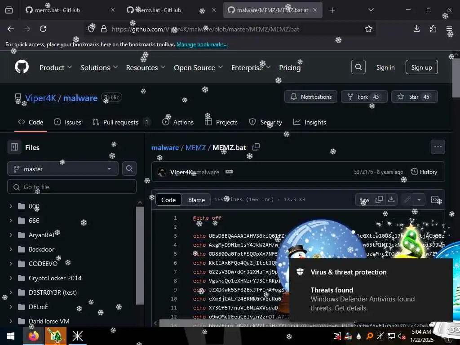The height and width of the screenshot is (345, 460).
Task: Open the Issues repository tab
Action: click(68, 122)
